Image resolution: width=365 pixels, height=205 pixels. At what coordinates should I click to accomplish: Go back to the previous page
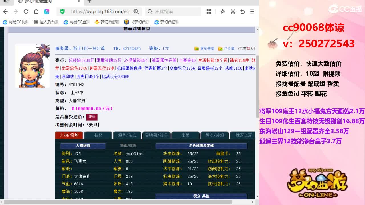5,11
